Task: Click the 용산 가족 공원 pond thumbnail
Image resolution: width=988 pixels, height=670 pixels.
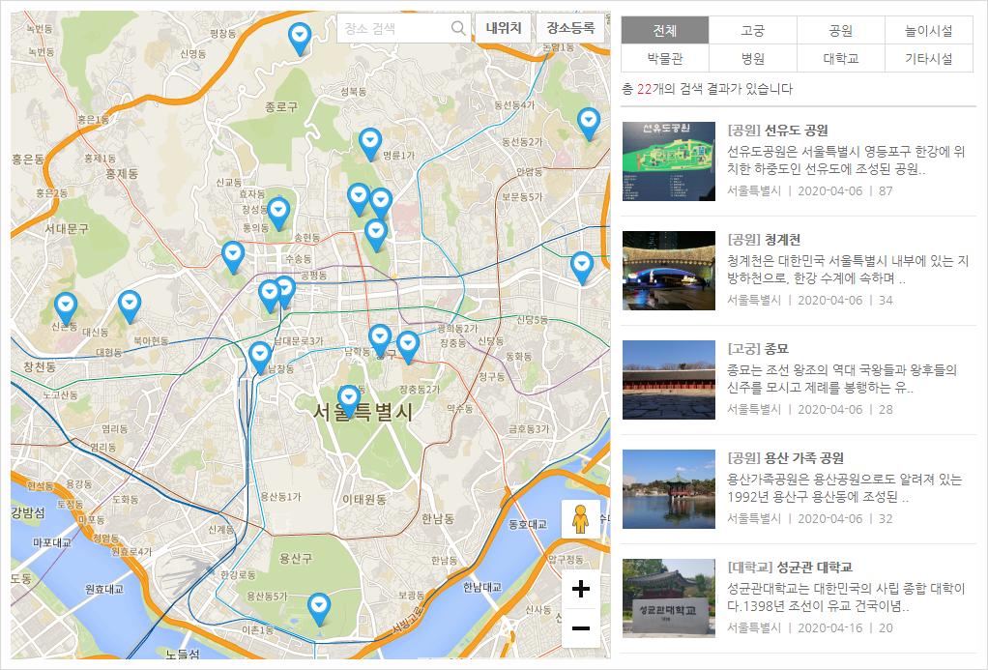Action: pos(669,489)
